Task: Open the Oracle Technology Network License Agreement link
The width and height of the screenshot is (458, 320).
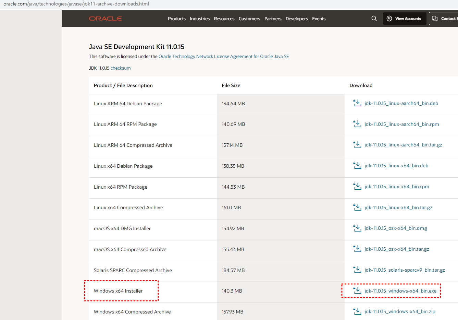Action: click(224, 56)
